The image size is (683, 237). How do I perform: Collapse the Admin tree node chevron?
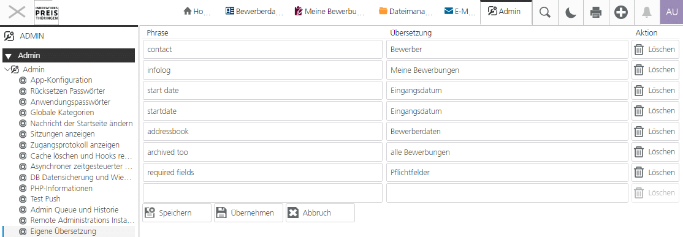(x=7, y=70)
